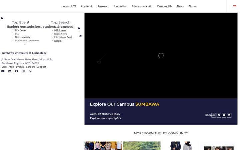Click the loading spinner in the video area
240x150 pixels.
tap(161, 56)
